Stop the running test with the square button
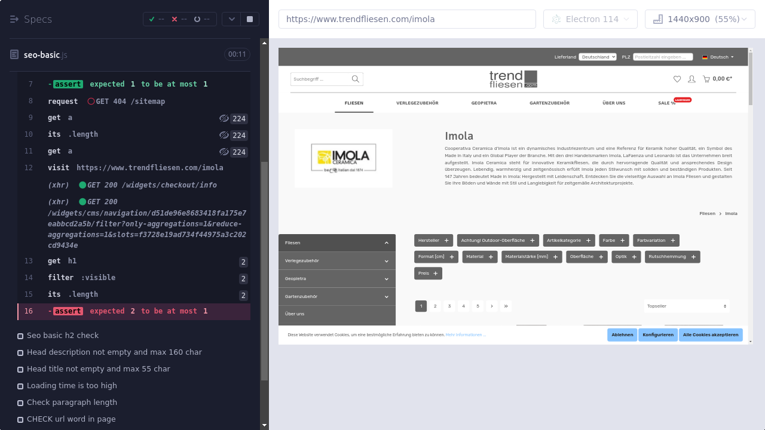 (250, 19)
